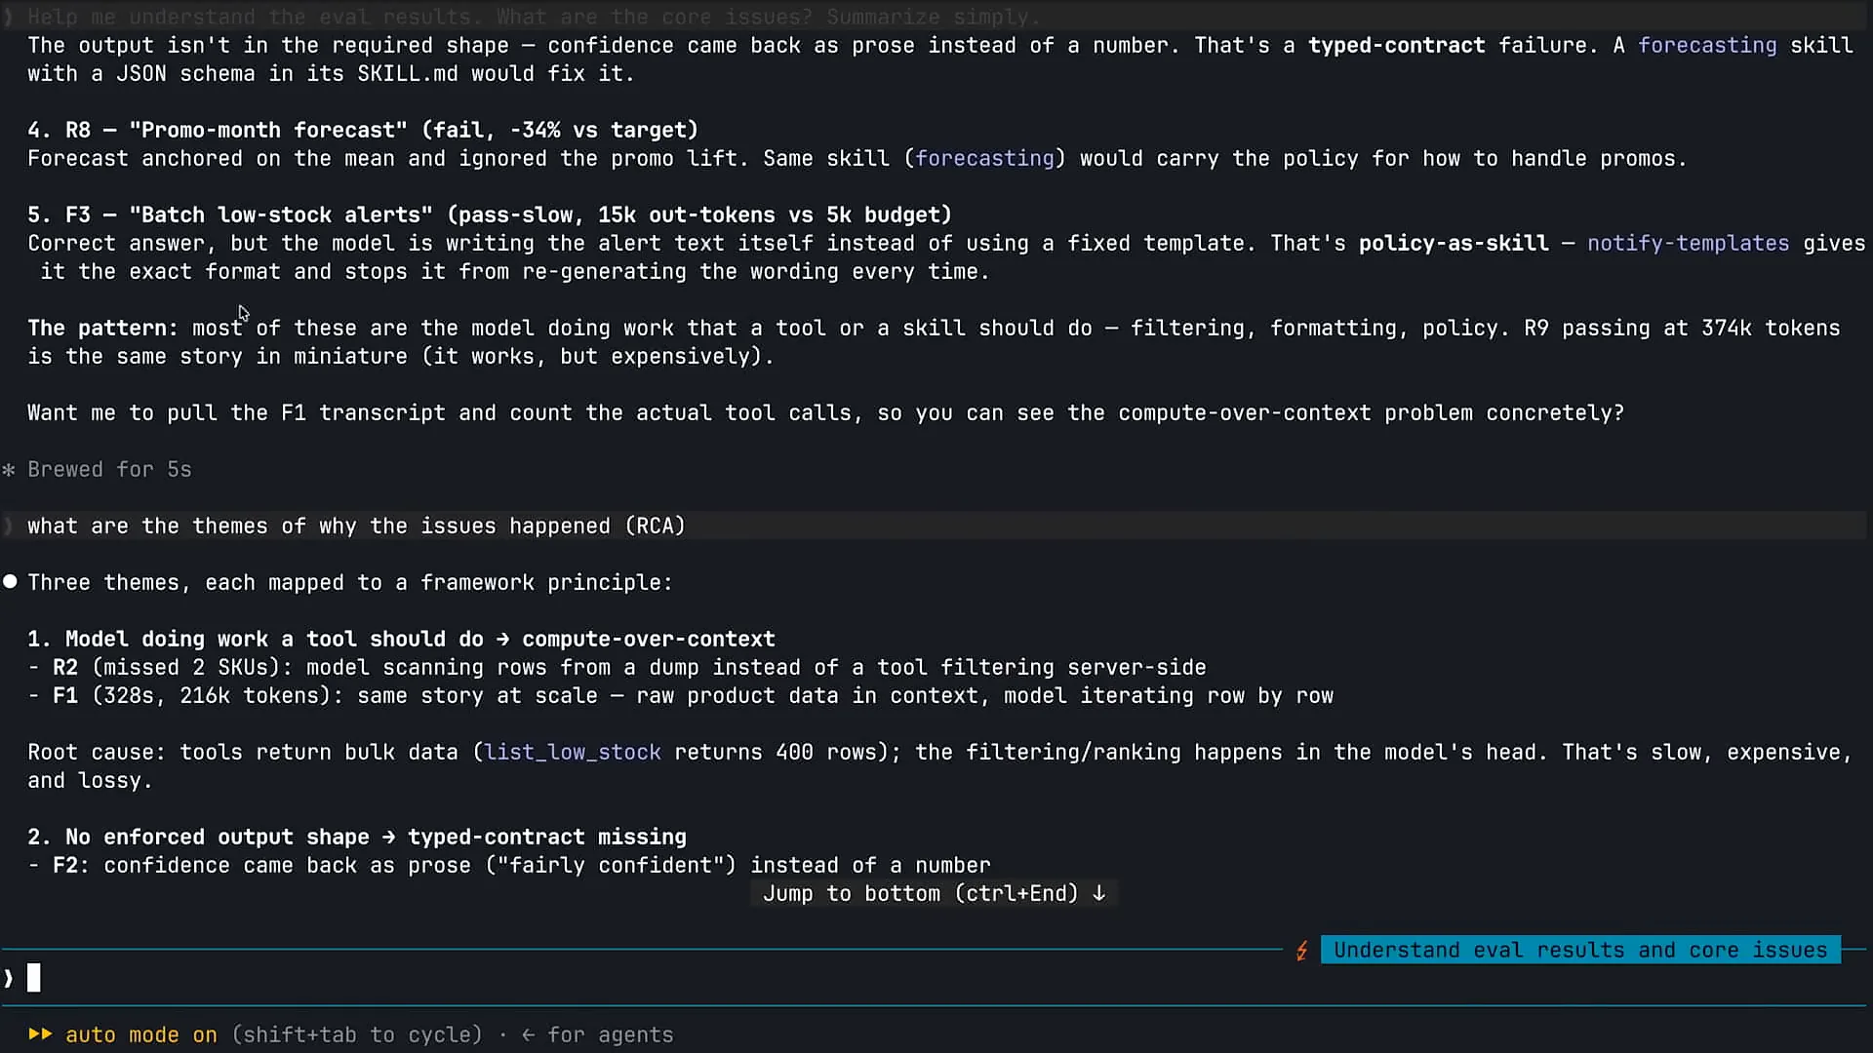Click the white bullet response marker

click(x=10, y=582)
